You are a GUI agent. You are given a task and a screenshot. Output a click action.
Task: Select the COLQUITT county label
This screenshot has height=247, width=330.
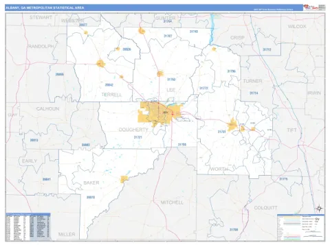pos(266,208)
